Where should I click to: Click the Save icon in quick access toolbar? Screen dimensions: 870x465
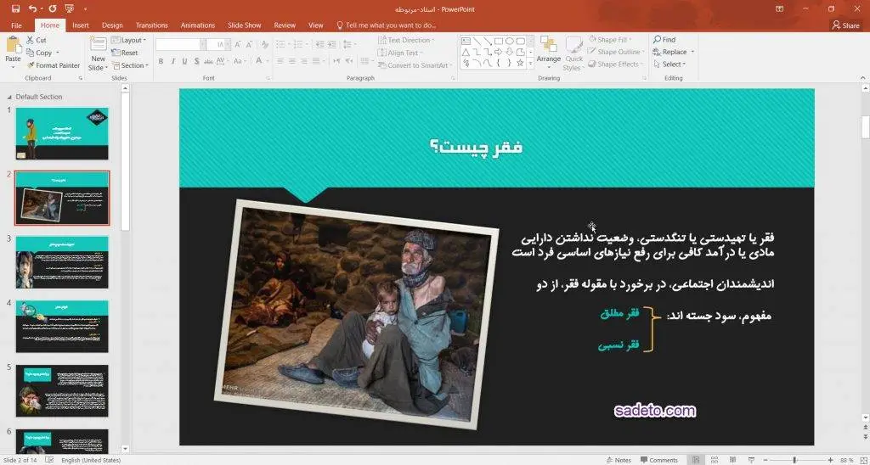[x=15, y=8]
